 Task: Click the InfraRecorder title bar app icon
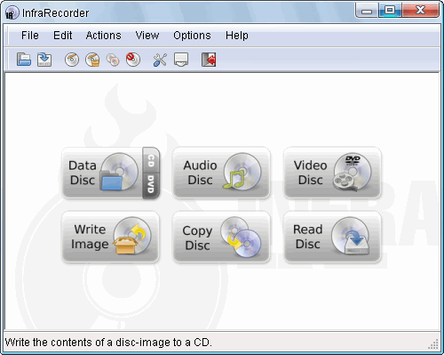click(12, 13)
